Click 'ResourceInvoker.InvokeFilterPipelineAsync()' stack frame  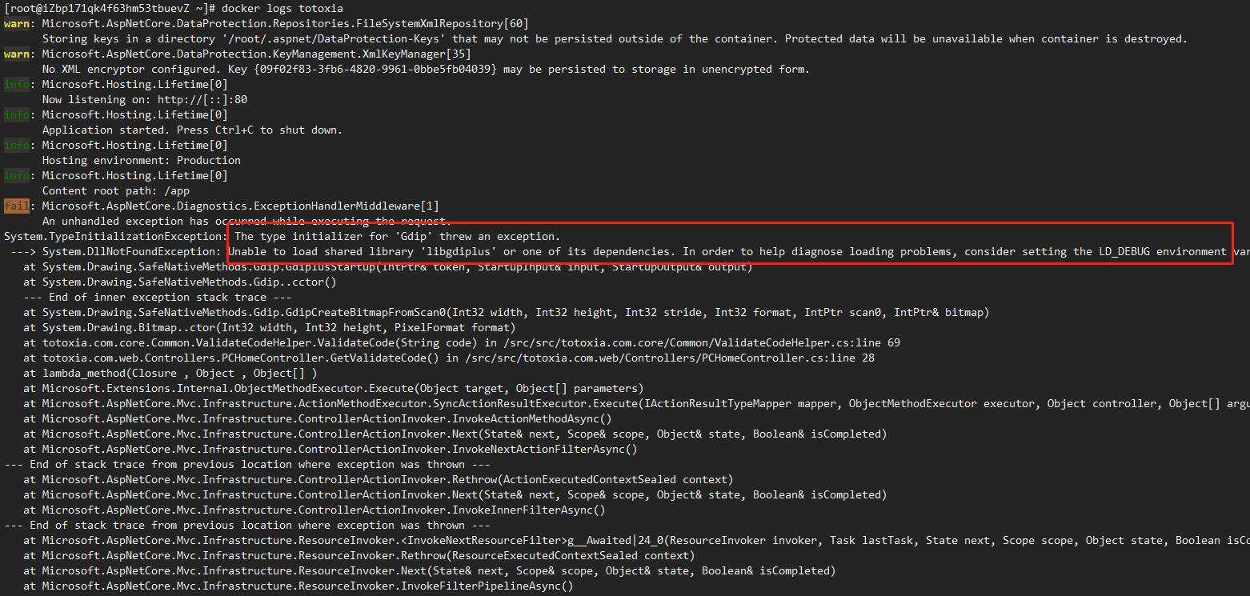[x=298, y=586]
